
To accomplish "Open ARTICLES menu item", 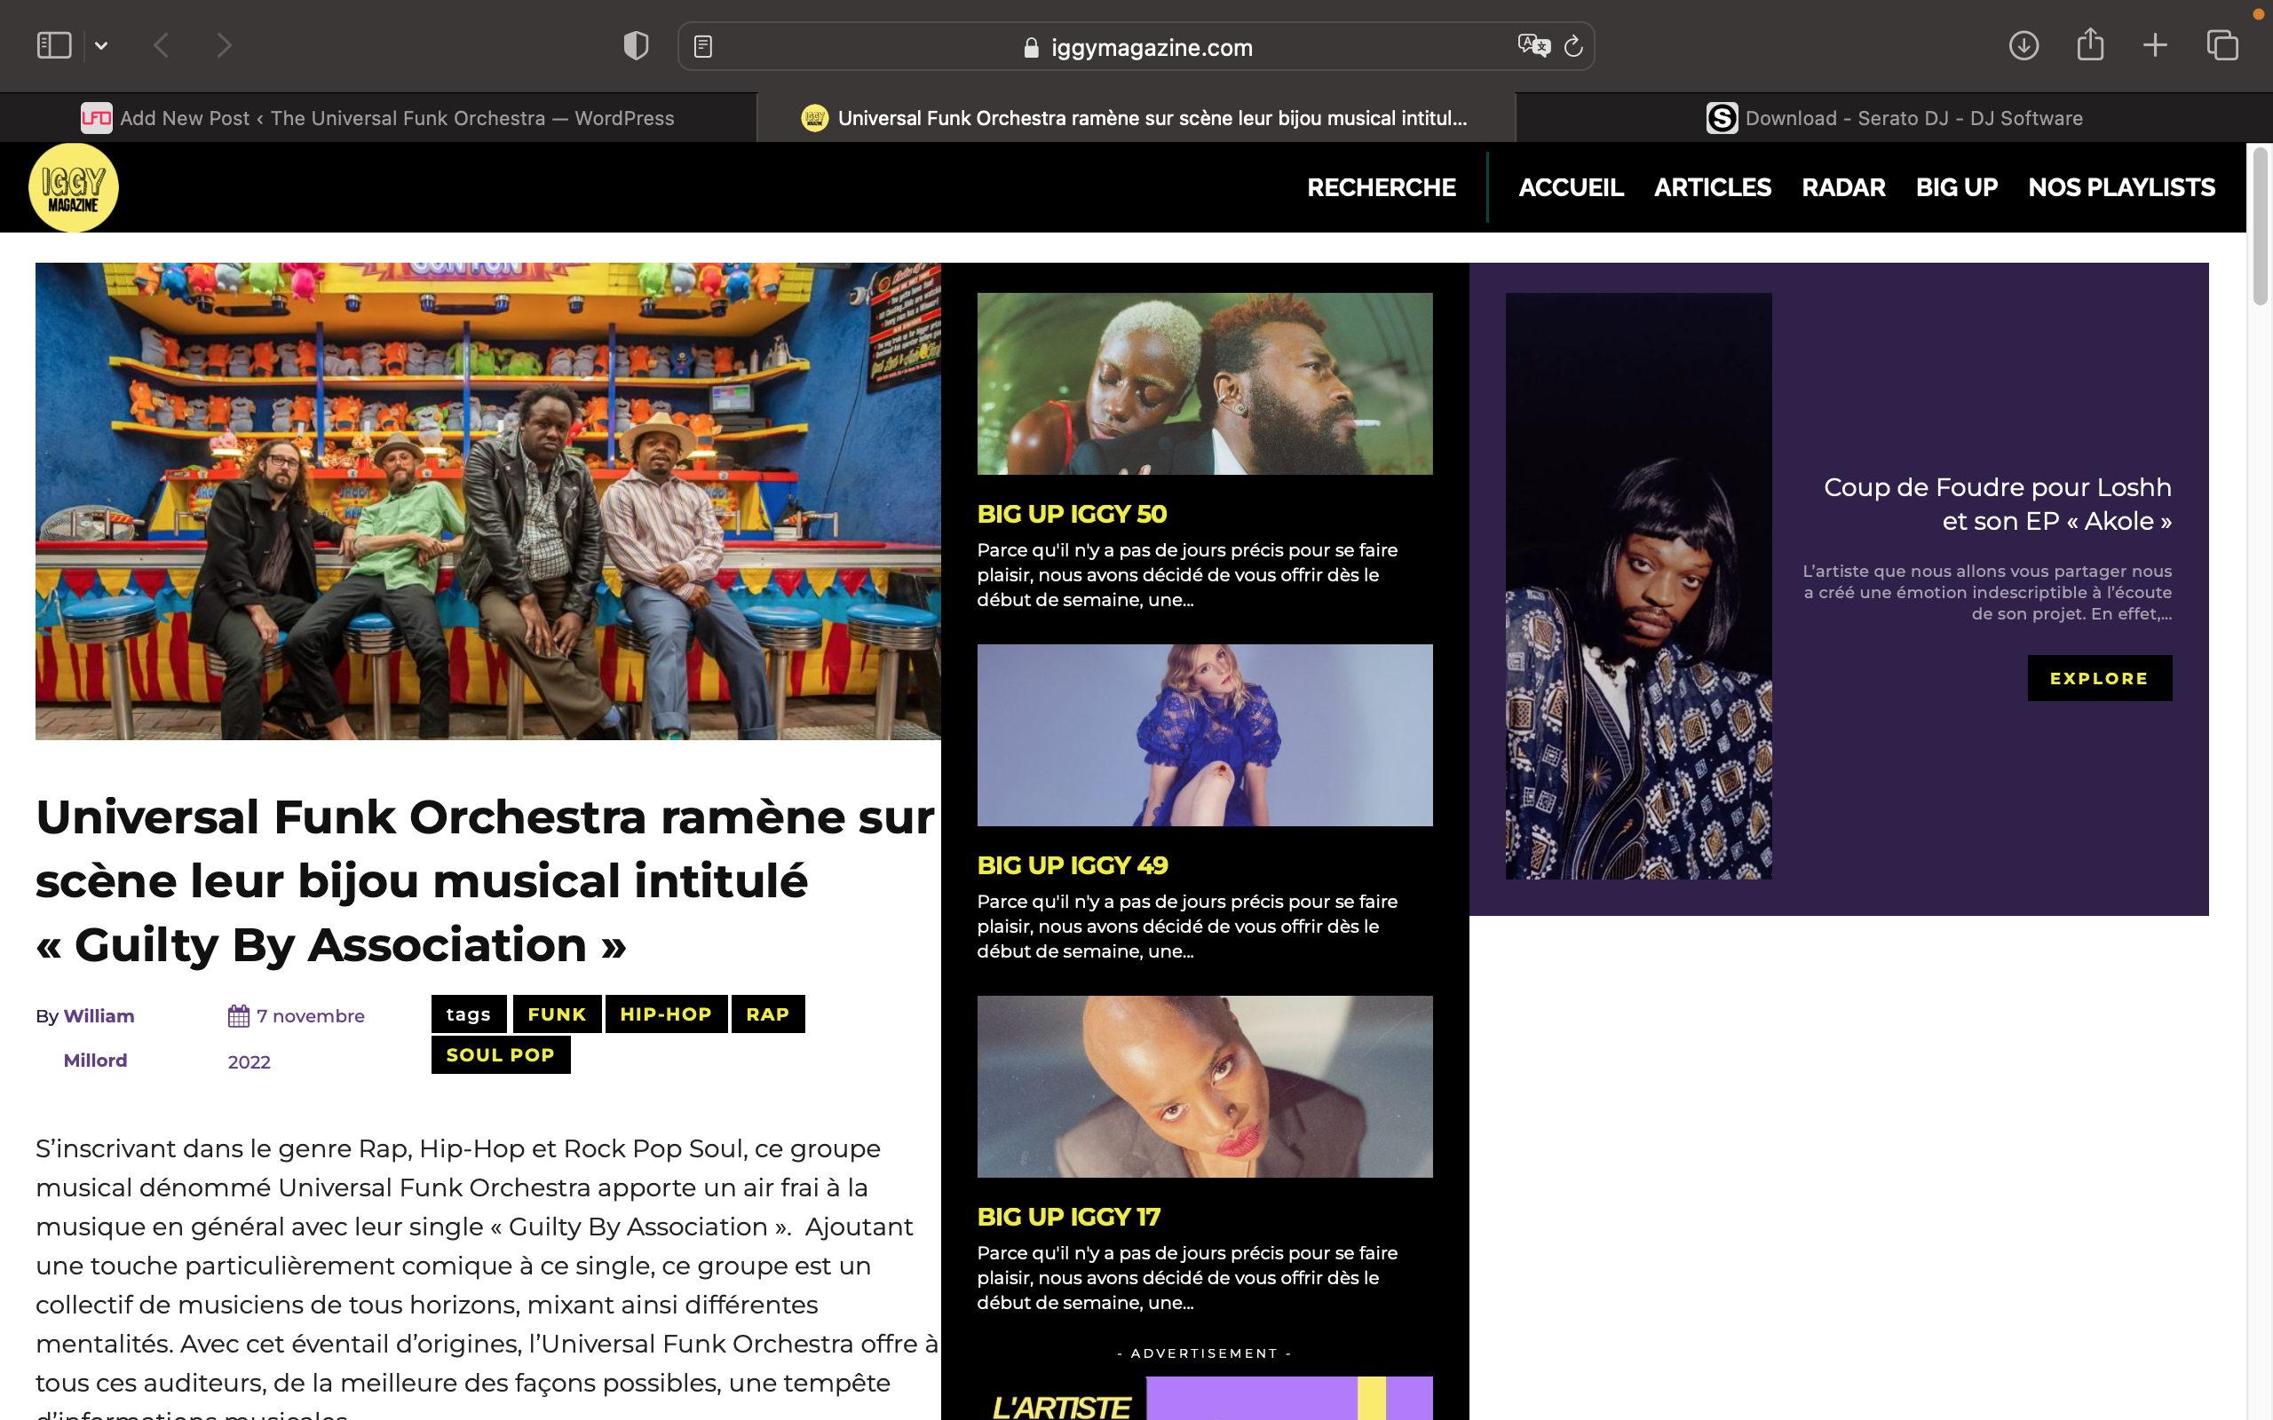I will [1712, 188].
